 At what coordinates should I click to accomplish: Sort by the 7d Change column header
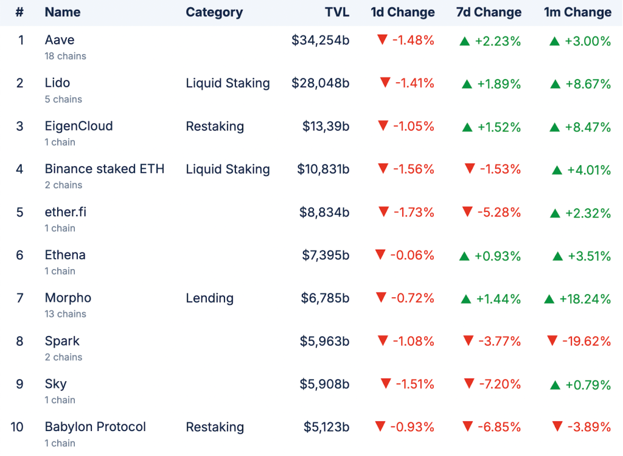point(489,12)
